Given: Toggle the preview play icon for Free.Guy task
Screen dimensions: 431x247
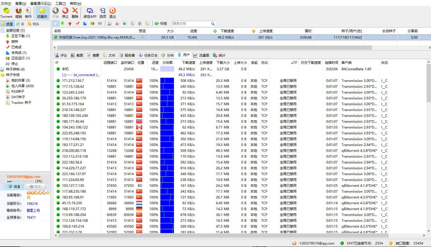Looking at the screenshot, I should [143, 37].
